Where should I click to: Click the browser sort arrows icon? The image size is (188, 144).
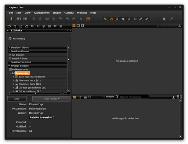[x=90, y=96]
